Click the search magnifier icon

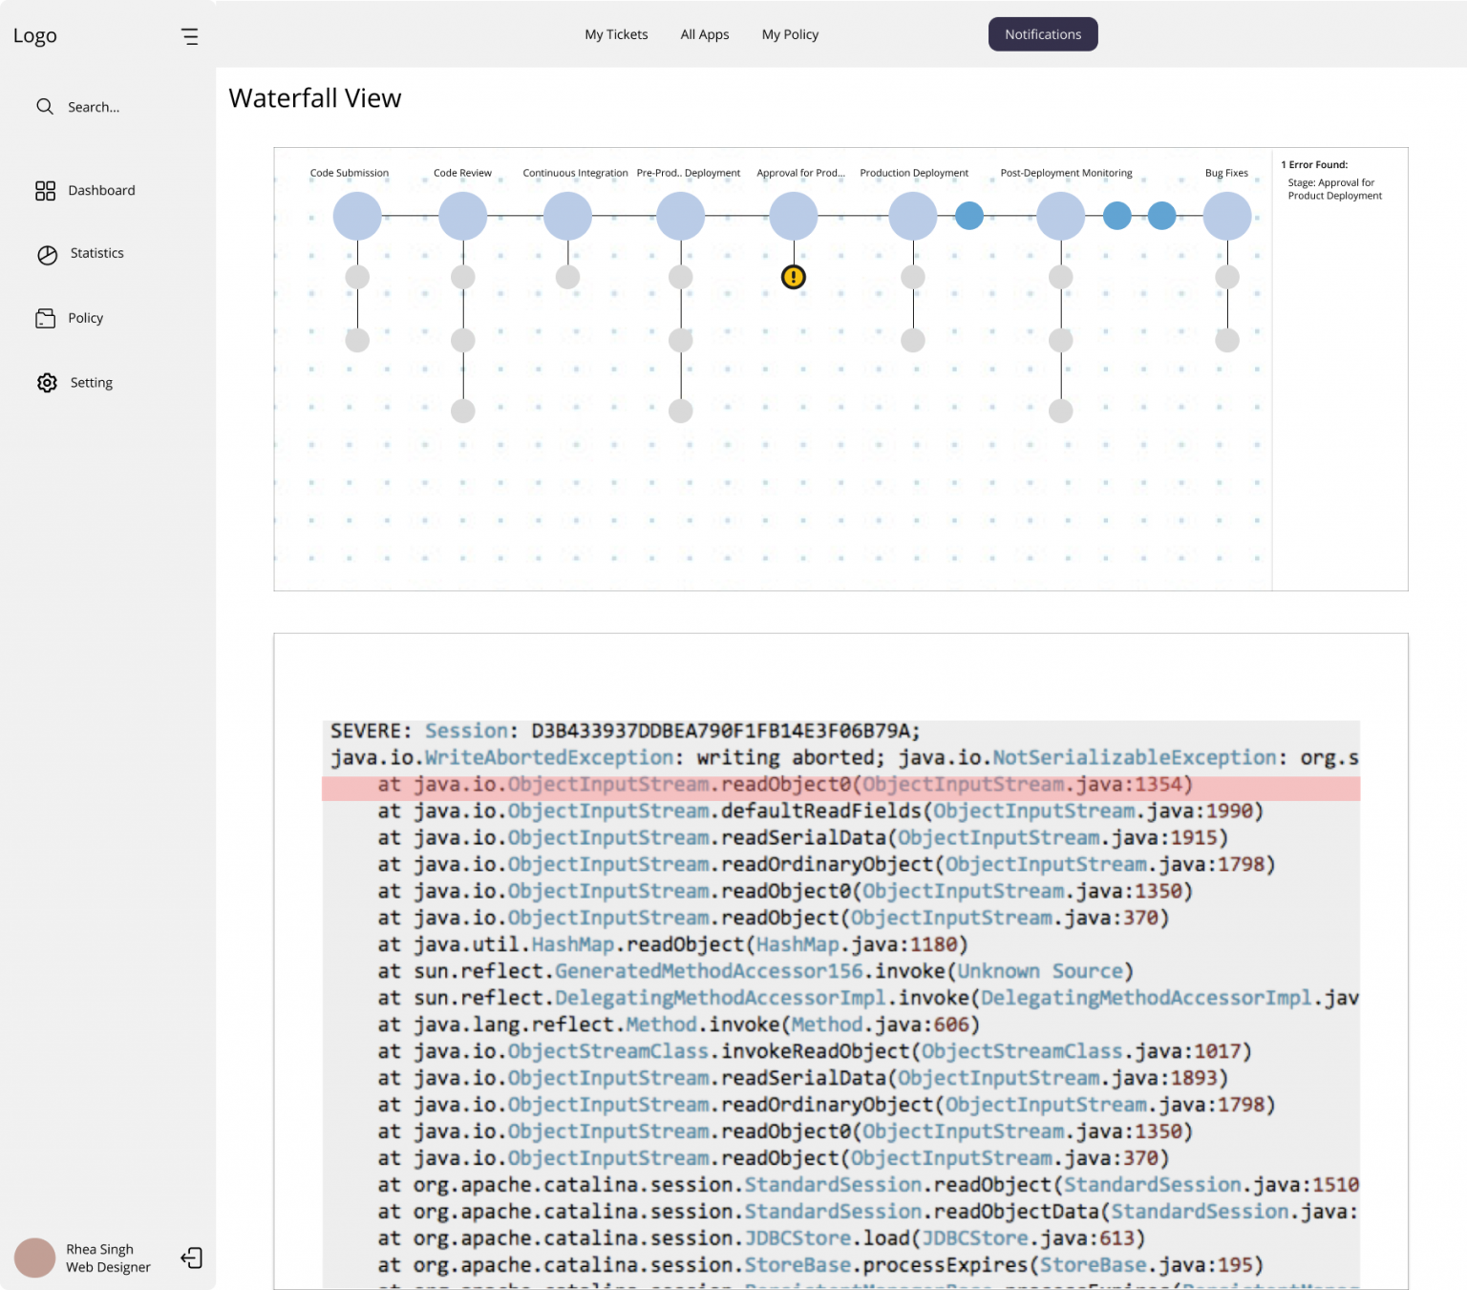(45, 107)
